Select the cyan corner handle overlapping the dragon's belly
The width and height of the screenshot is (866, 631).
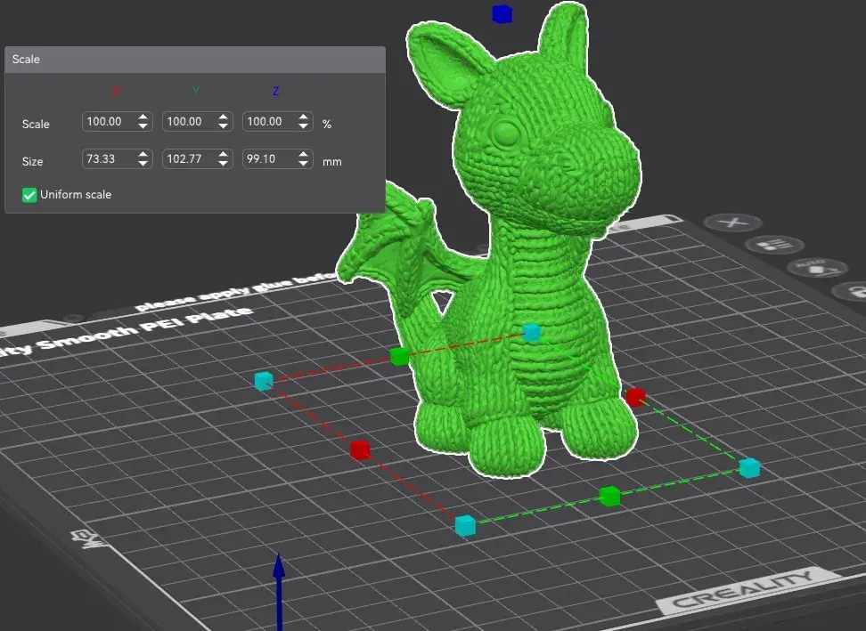click(531, 331)
